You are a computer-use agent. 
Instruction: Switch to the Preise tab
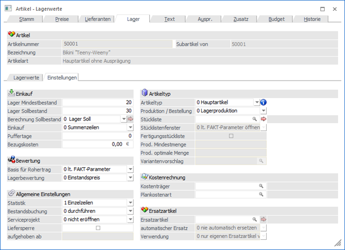(x=62, y=19)
